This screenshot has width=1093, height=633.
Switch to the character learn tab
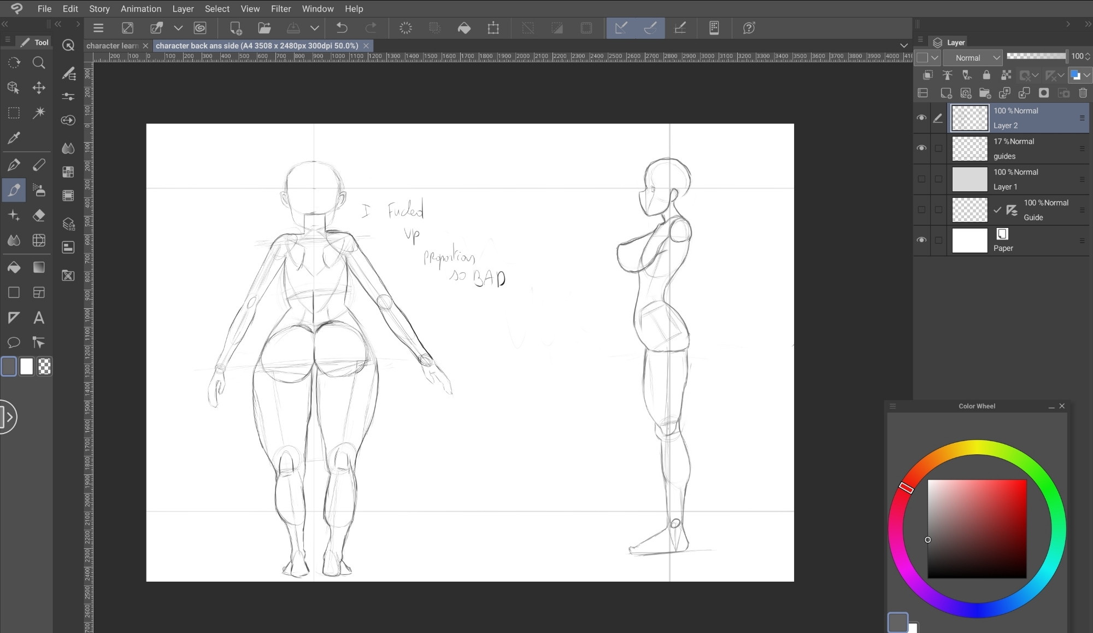click(x=112, y=45)
